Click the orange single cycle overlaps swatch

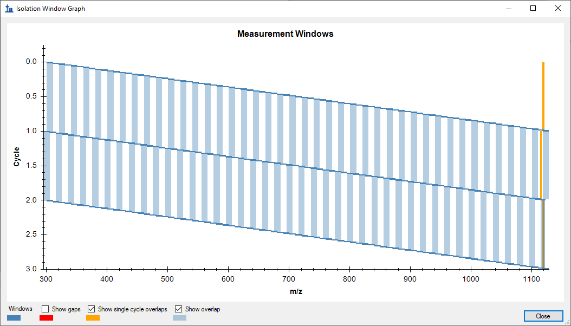pos(93,318)
